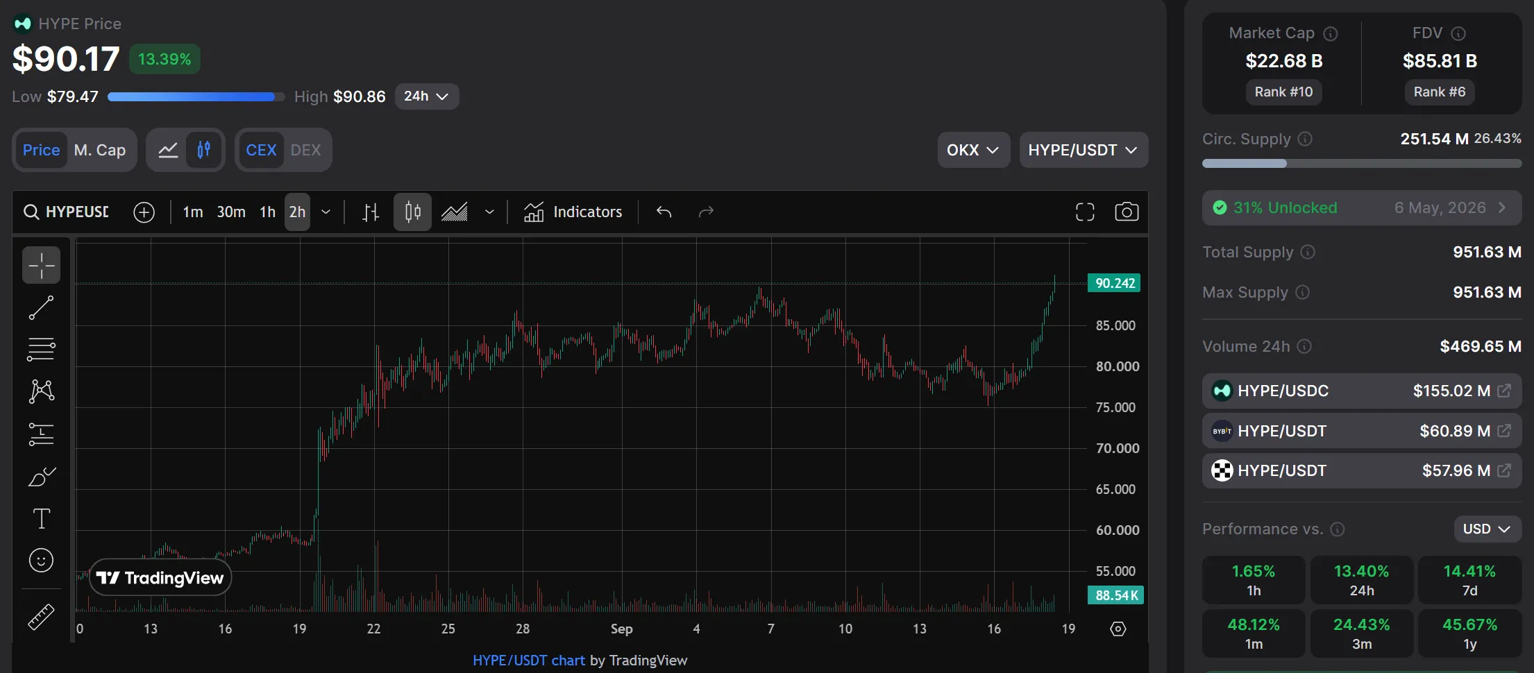1534x673 pixels.
Task: Click the Max Supply info icon
Action: pos(1303,292)
